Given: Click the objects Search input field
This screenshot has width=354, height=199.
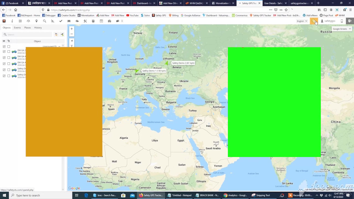Looking at the screenshot, I should click(x=27, y=35).
